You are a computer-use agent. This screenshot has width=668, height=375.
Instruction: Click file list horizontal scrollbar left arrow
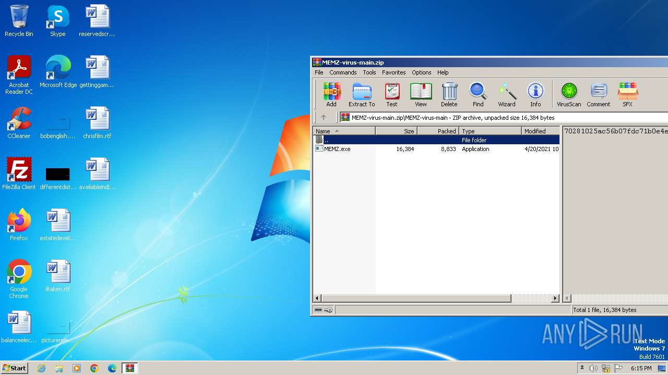coord(317,298)
